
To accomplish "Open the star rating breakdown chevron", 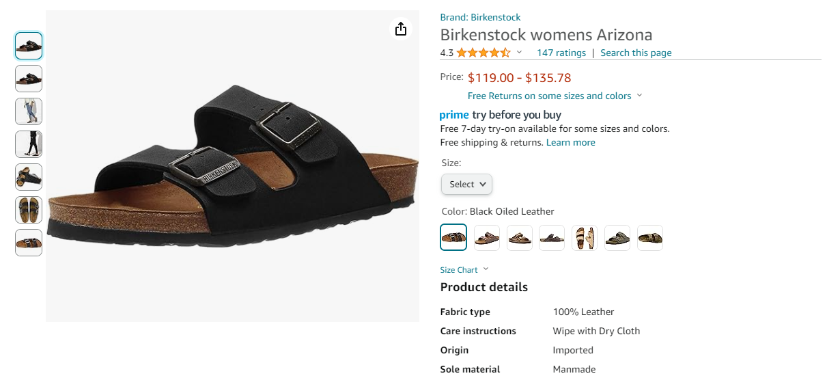I will tap(519, 53).
